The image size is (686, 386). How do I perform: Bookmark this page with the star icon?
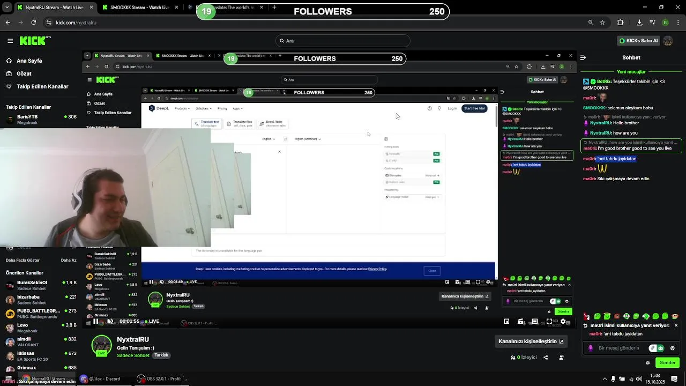[602, 23]
